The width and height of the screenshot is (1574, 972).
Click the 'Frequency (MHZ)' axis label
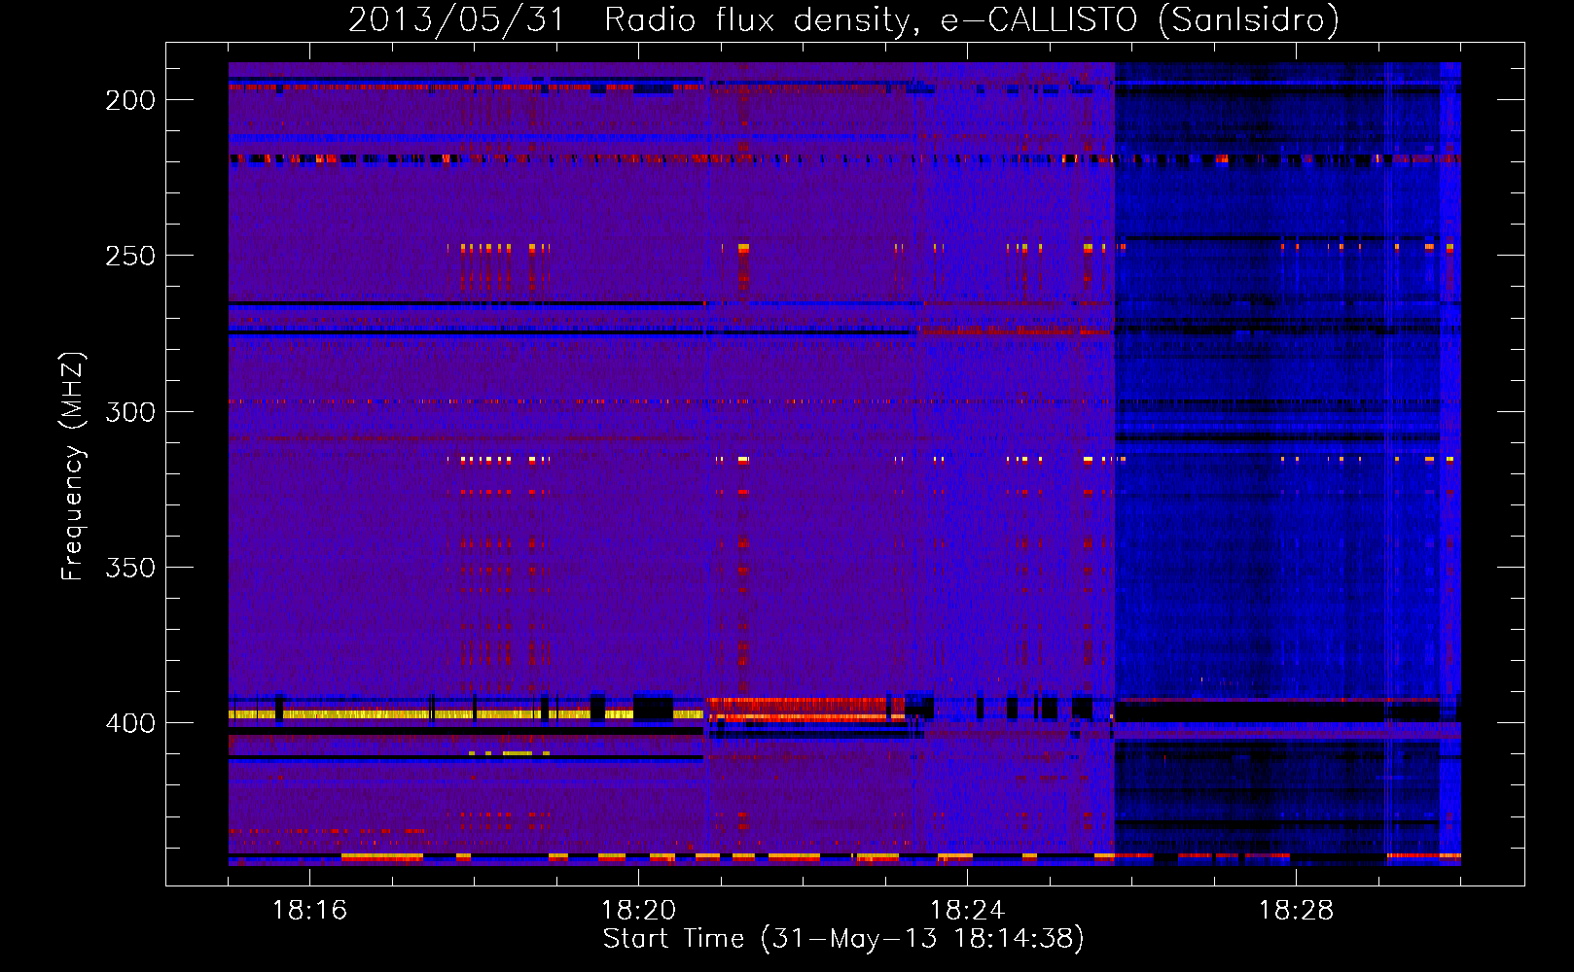point(73,467)
